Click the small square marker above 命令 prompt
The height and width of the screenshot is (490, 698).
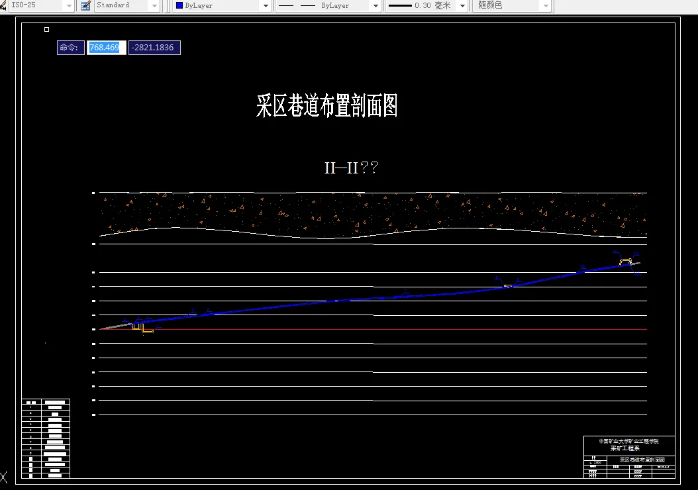click(47, 29)
